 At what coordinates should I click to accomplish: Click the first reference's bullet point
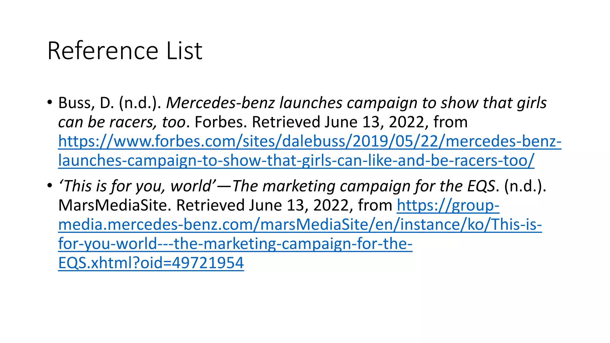tap(49, 102)
